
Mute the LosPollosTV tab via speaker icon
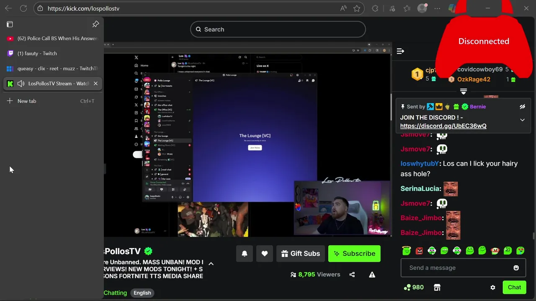(x=21, y=84)
